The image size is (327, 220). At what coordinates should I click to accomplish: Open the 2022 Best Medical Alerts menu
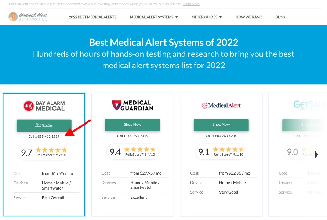click(92, 17)
